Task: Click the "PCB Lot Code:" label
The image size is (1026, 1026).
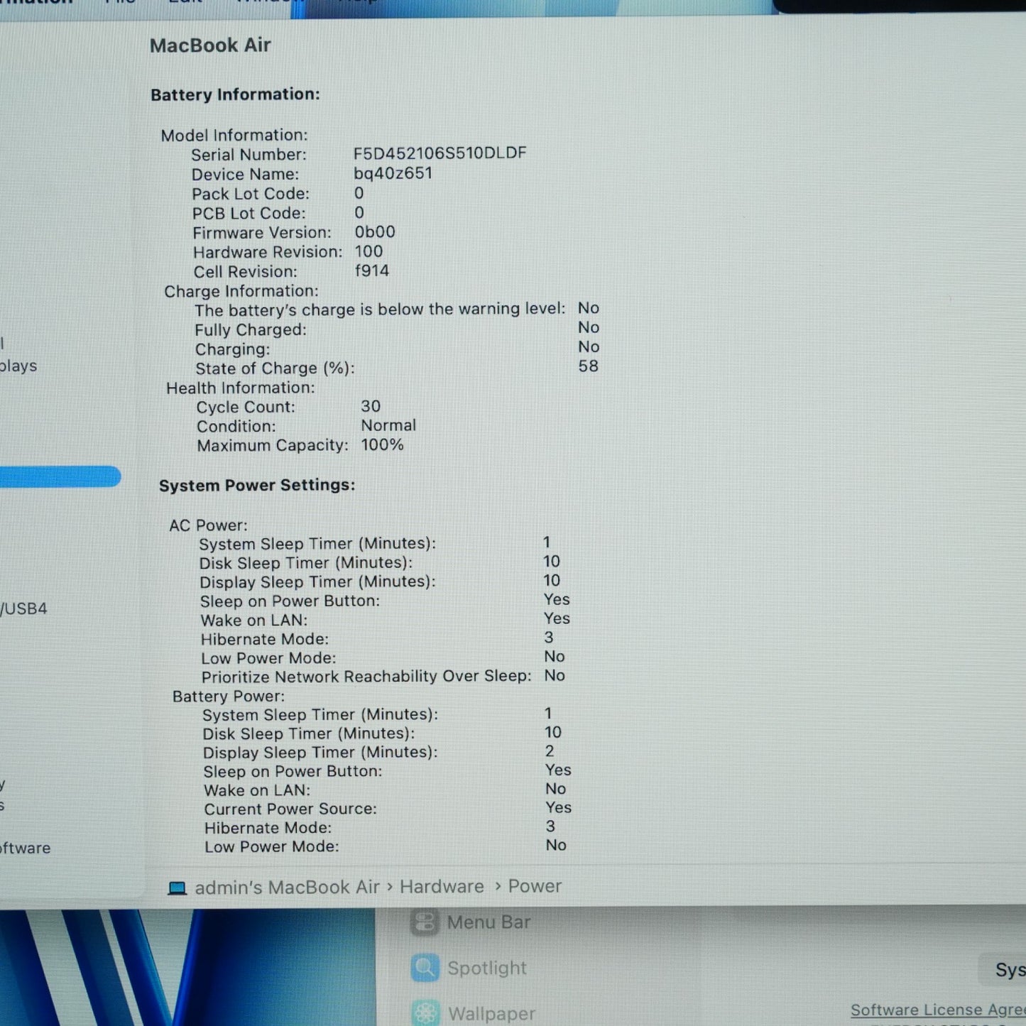Action: tap(249, 213)
